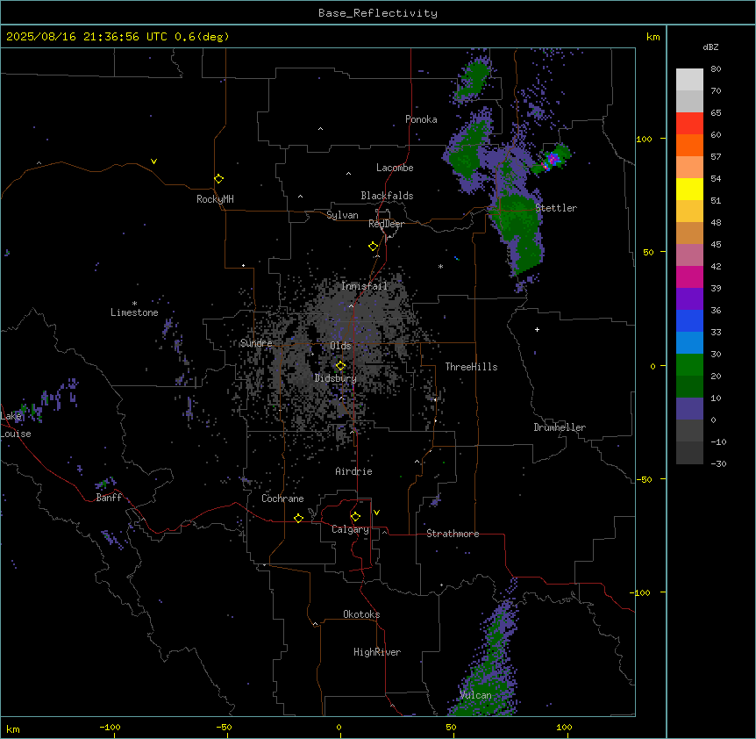Click the yellow v marker east of Calgary
This screenshot has height=739, width=756.
(x=376, y=513)
